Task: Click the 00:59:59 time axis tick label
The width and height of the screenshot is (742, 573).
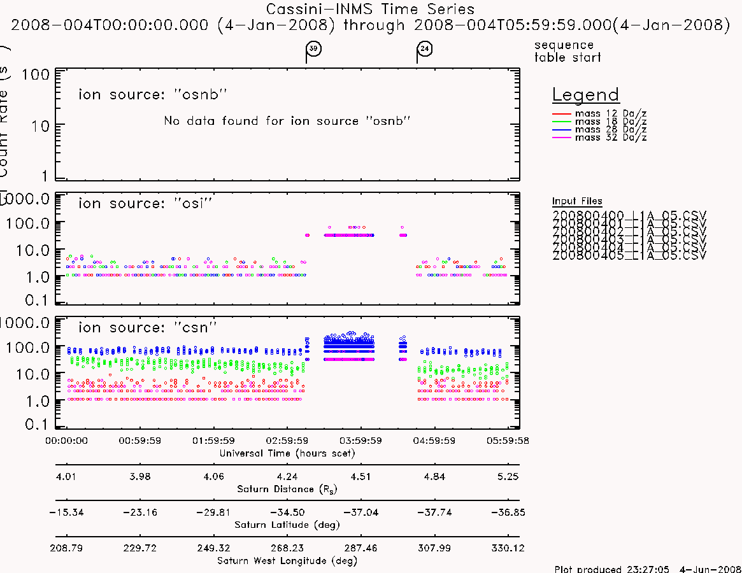Action: [139, 441]
